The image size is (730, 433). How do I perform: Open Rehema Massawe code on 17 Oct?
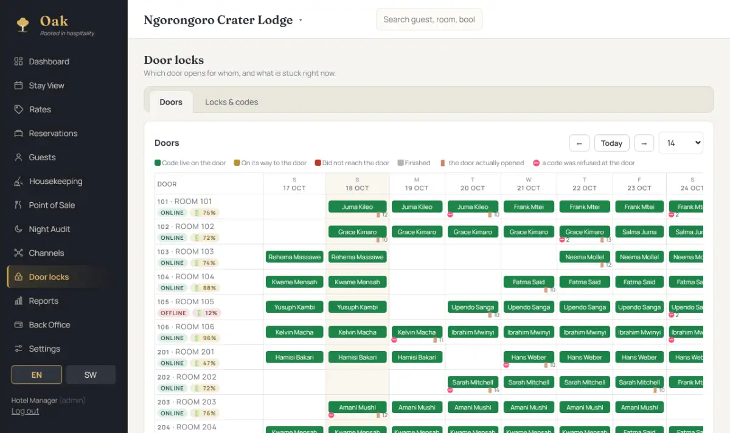point(294,257)
